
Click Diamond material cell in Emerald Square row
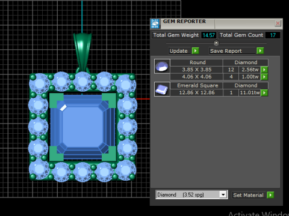(x=246, y=85)
